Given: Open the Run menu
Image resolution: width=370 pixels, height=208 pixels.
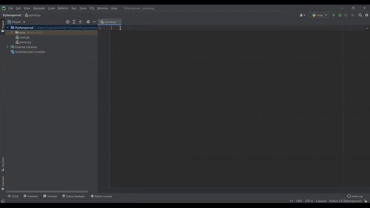Looking at the screenshot, I should click(73, 8).
